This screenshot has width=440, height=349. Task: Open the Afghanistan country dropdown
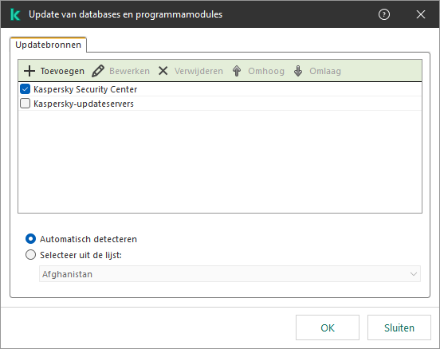(230, 274)
